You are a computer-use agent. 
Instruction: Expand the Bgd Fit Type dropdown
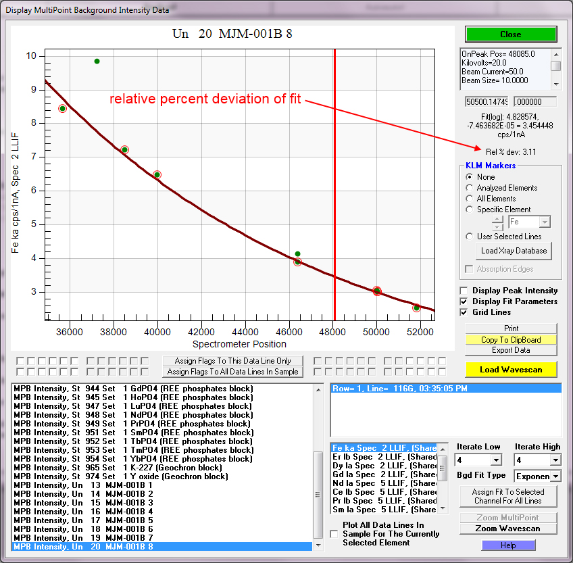[x=556, y=476]
